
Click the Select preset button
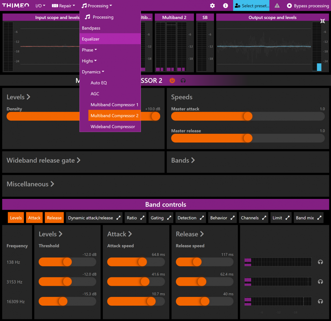[x=252, y=6]
